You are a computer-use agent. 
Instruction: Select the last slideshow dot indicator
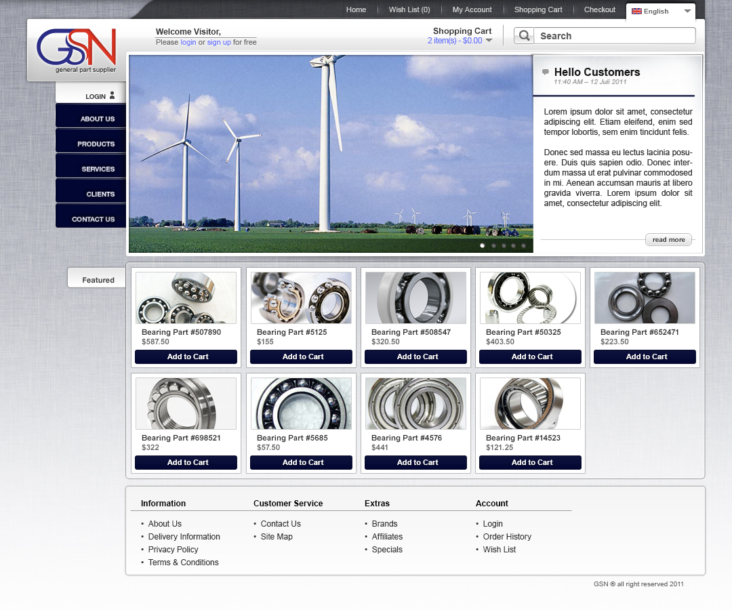pos(523,245)
